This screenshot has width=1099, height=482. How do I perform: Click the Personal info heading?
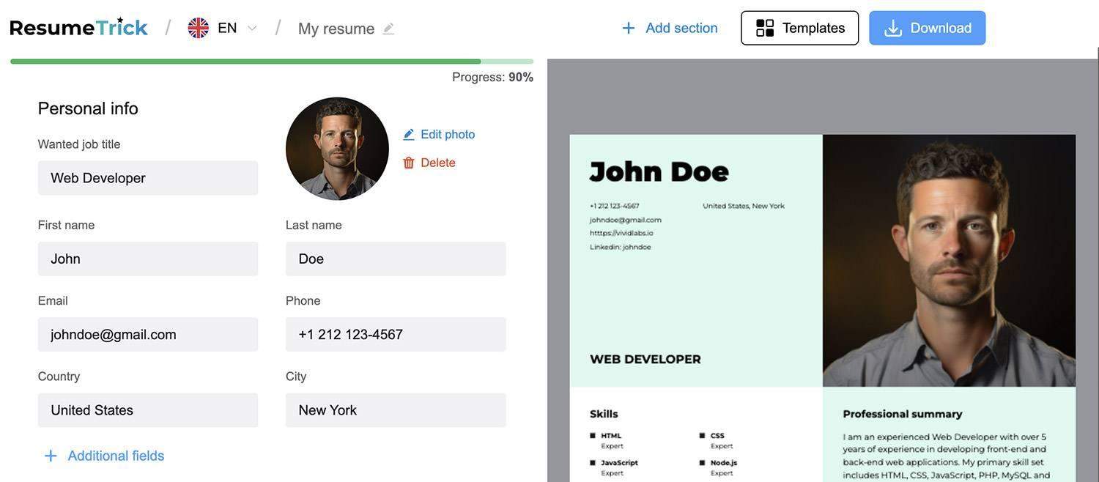pos(88,108)
